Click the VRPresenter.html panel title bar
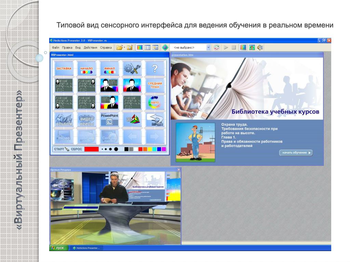The width and height of the screenshot is (350, 262). pyautogui.click(x=110, y=55)
